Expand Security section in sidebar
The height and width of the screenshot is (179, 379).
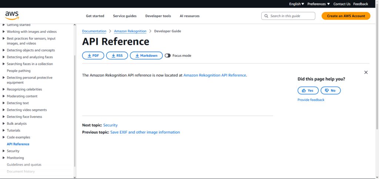point(4,151)
